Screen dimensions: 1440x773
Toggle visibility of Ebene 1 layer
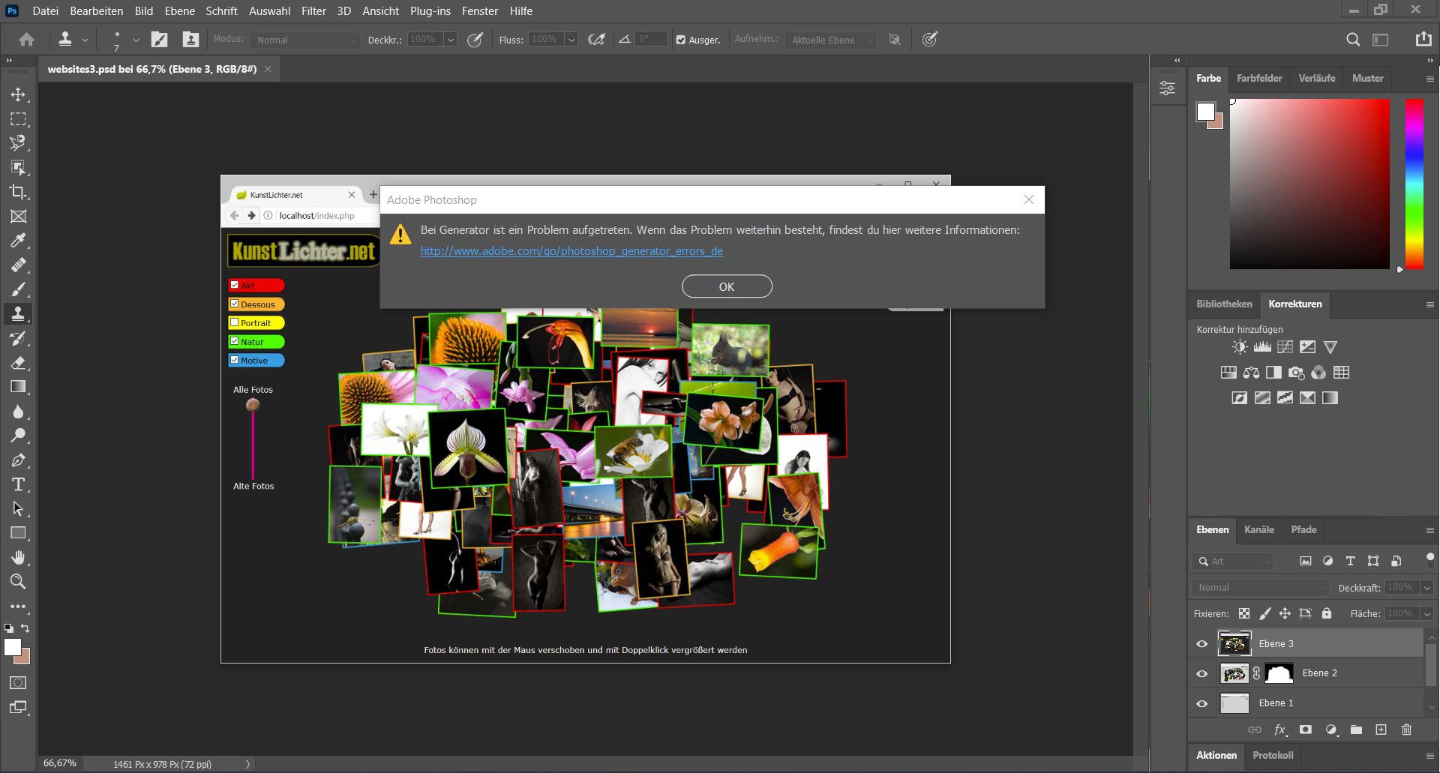pyautogui.click(x=1202, y=703)
